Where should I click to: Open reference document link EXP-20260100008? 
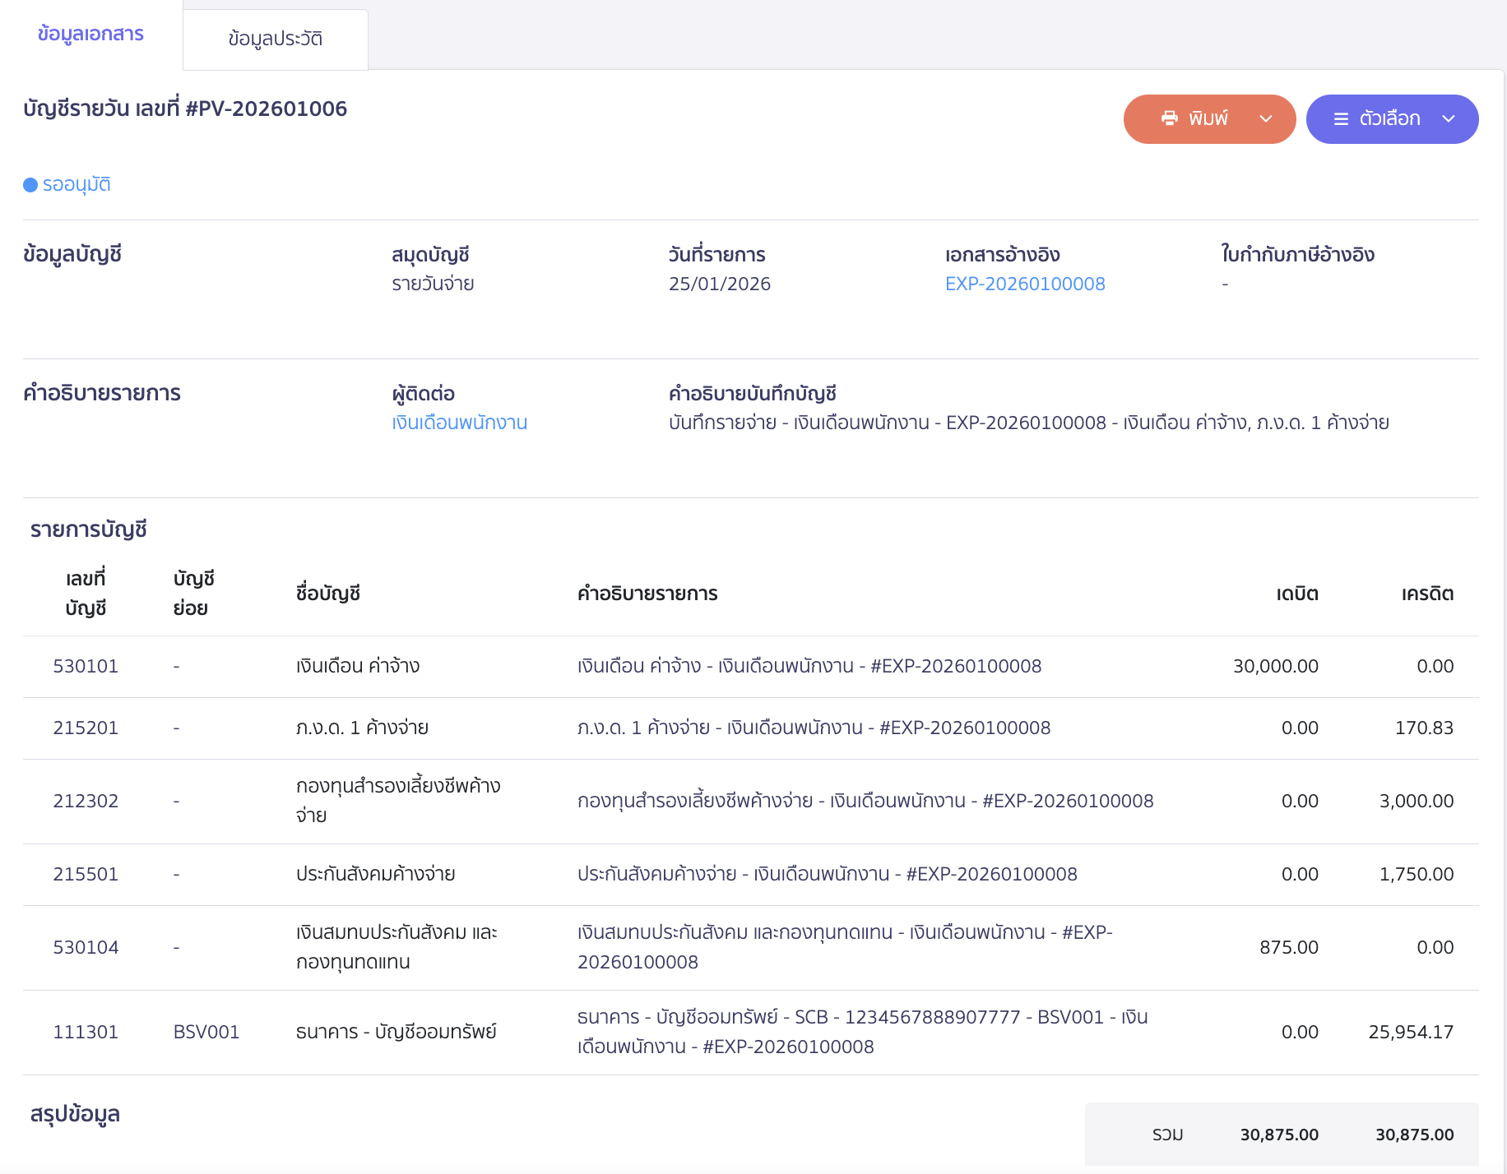click(x=1024, y=284)
